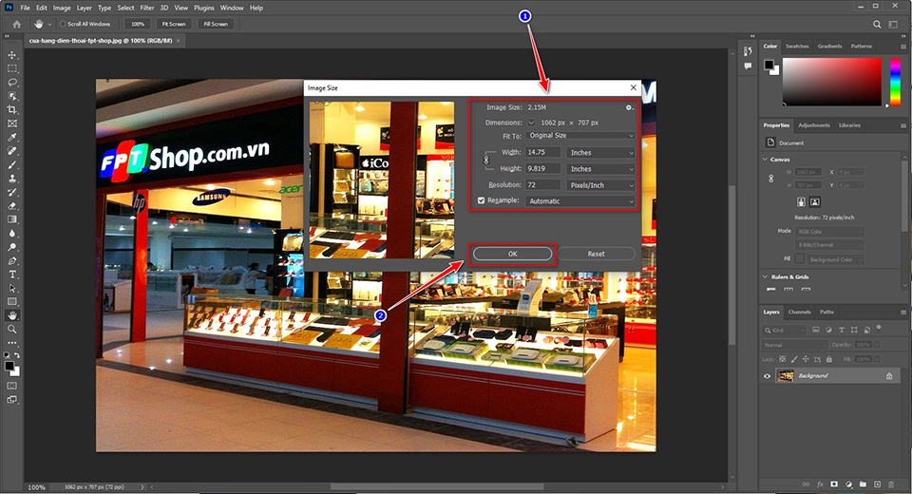Viewport: 912px width, 494px height.
Task: Toggle Quick Mask mode icon
Action: pos(12,386)
